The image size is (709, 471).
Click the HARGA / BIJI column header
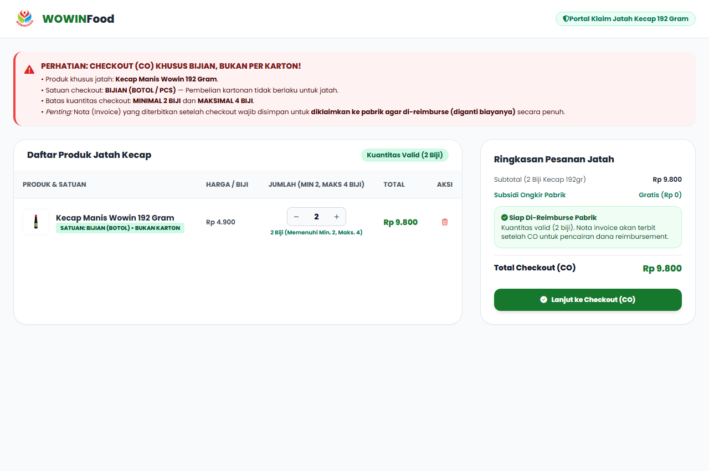tap(227, 185)
